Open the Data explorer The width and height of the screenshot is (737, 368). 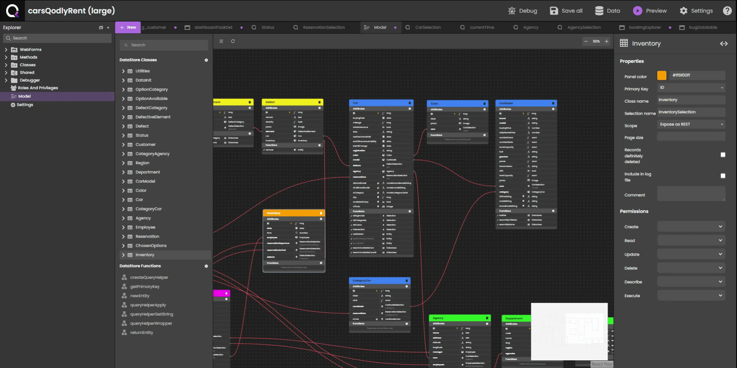pos(607,11)
